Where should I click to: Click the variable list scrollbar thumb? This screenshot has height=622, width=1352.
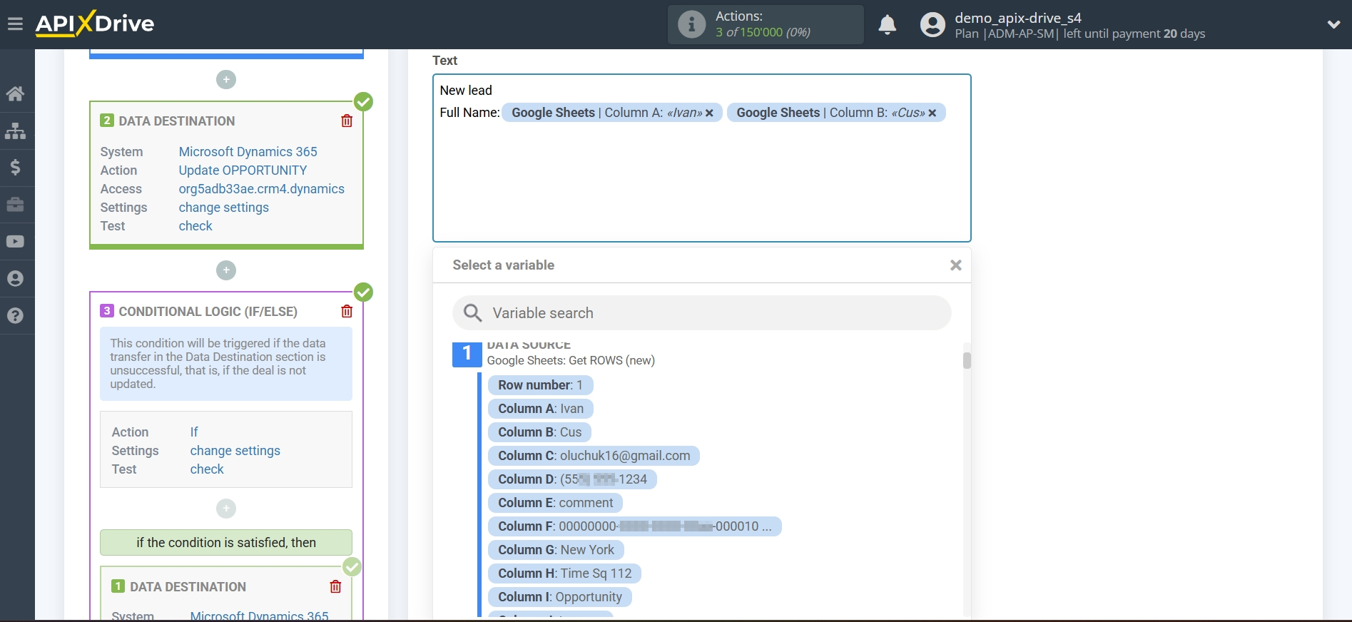tap(967, 360)
